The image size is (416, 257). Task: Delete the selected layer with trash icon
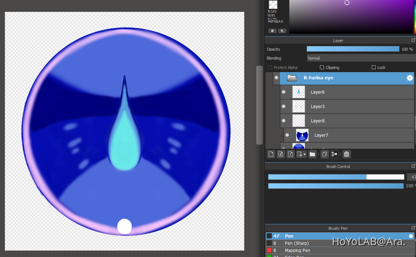347,154
